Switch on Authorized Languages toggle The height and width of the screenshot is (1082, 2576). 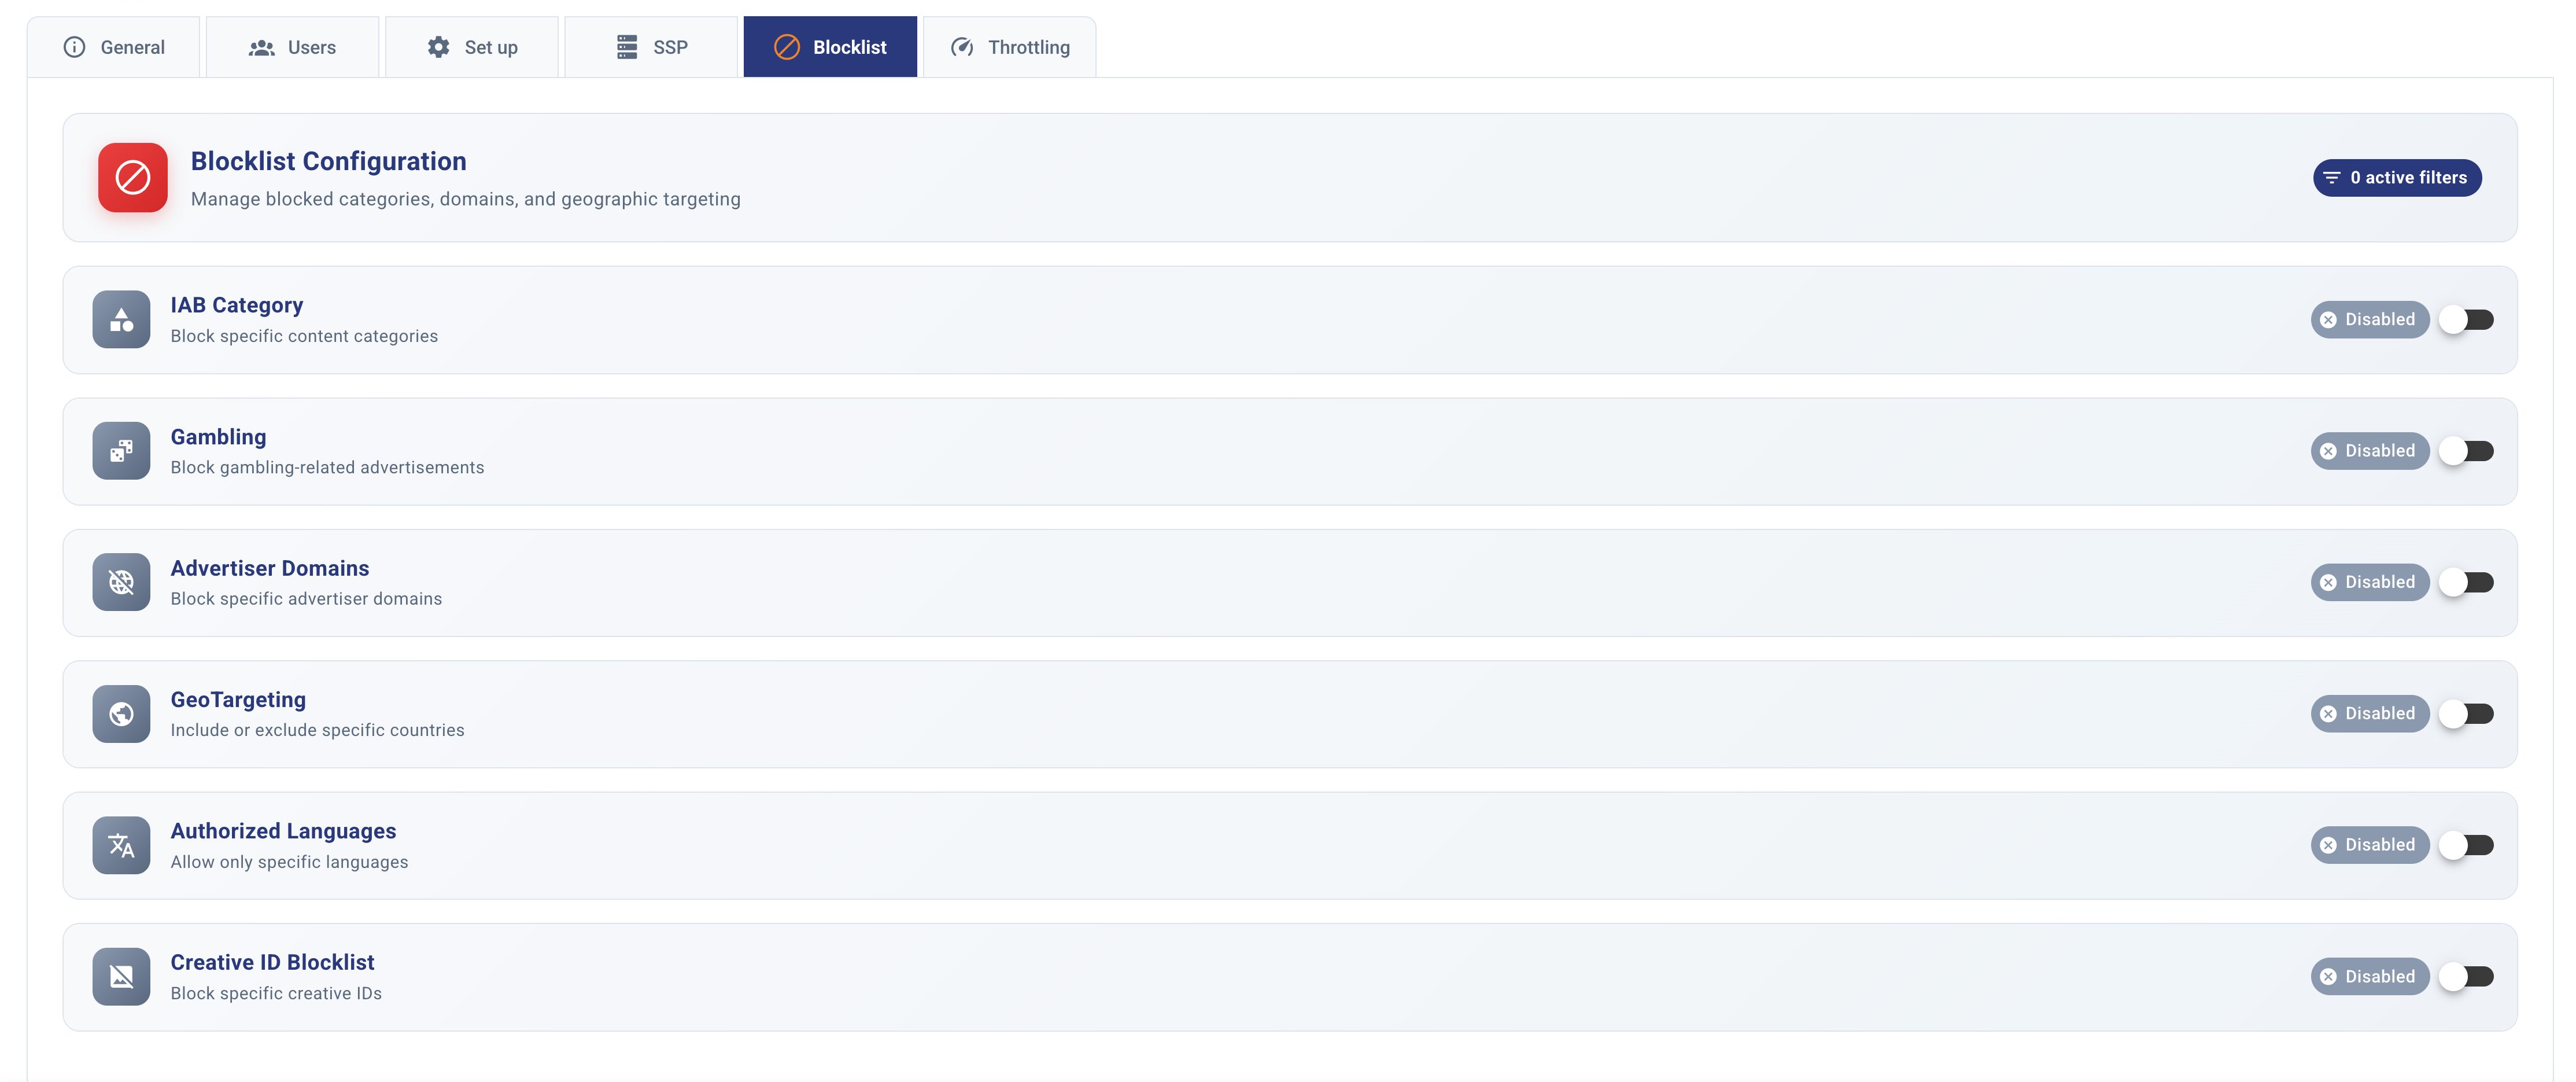coord(2466,845)
